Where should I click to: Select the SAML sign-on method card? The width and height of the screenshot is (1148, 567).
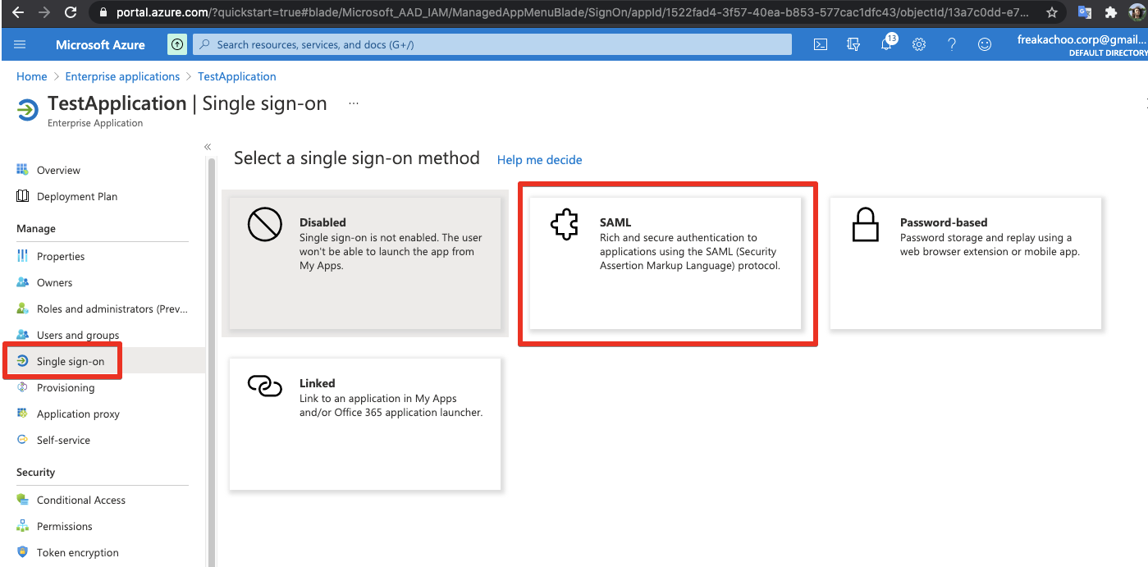point(665,263)
